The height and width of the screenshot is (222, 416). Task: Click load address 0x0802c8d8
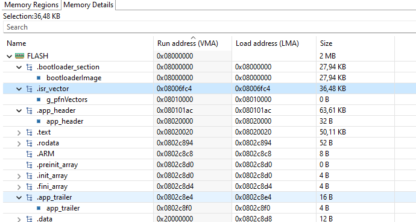click(254, 219)
